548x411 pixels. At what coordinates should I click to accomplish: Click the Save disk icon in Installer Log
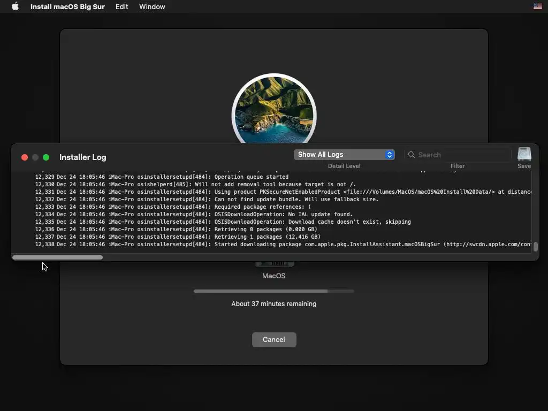click(x=524, y=154)
